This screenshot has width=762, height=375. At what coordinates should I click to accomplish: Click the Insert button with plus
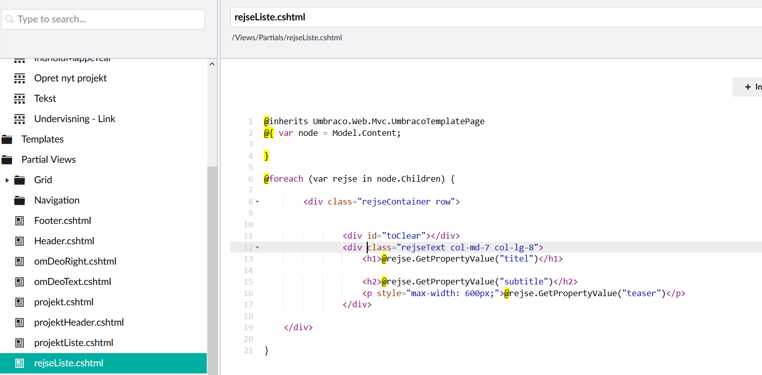point(748,87)
